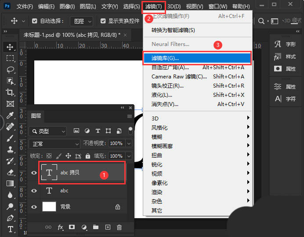304x237 pixels.
Task: Open the Layers panel flyout menu
Action: pyautogui.click(x=130, y=116)
